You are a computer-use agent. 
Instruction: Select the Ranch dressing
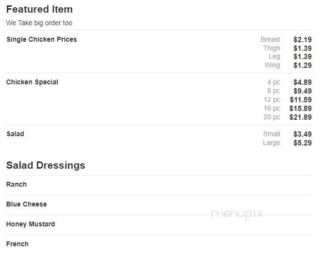[16, 184]
